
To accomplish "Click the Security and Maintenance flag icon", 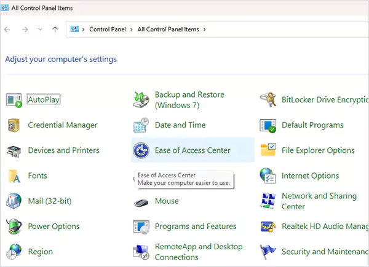I will (268, 252).
